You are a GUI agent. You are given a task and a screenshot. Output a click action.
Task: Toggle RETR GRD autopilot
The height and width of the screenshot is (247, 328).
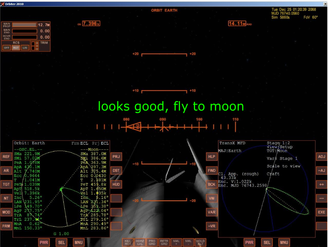(164, 242)
